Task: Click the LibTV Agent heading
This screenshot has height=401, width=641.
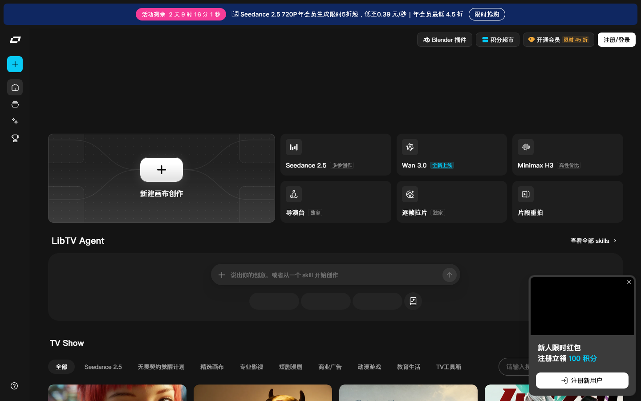Action: click(78, 241)
